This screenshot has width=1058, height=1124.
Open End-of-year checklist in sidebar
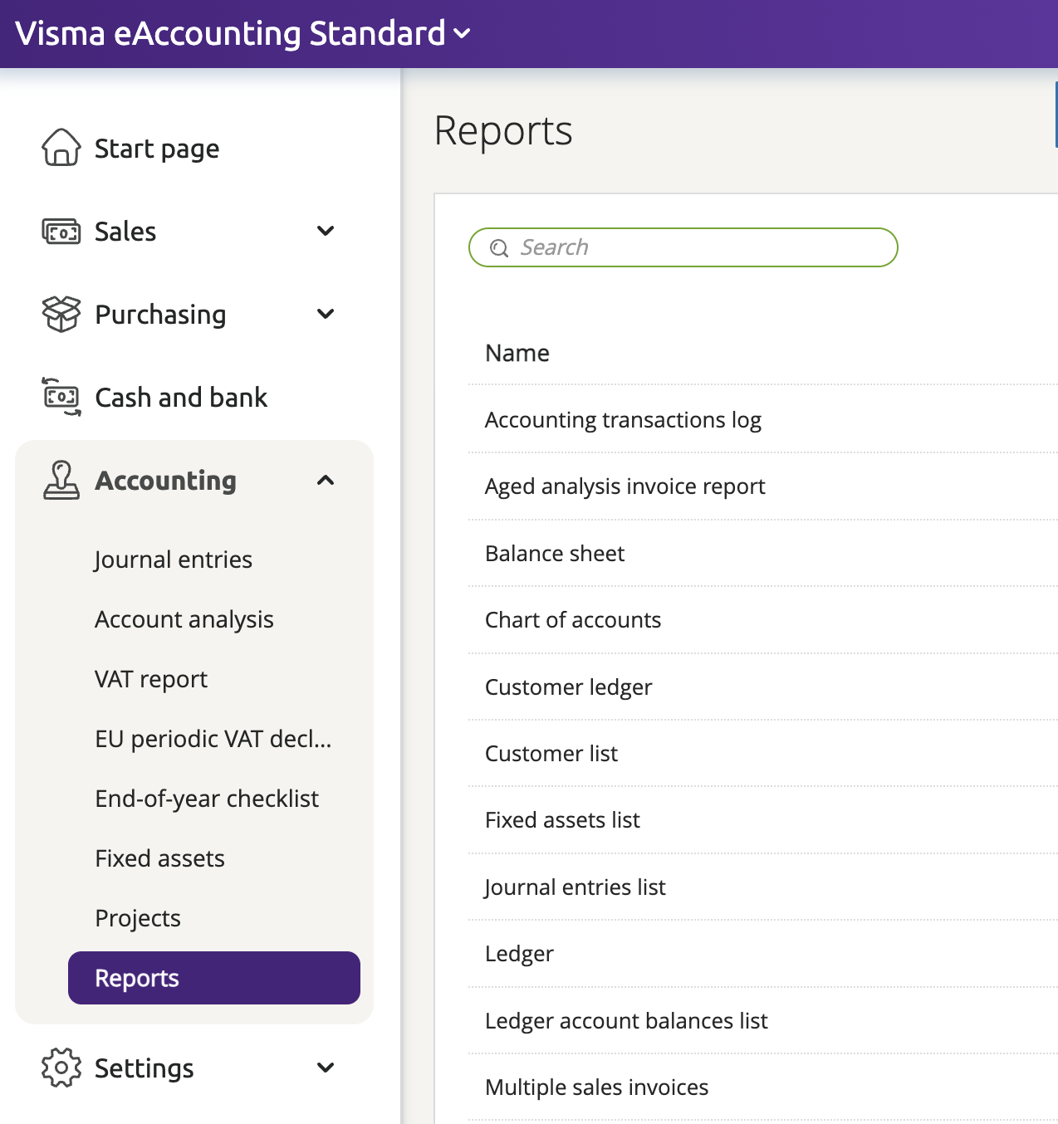[x=207, y=799]
